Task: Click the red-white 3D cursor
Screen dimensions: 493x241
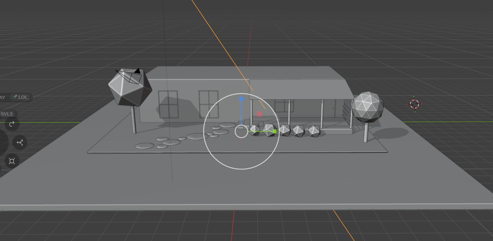Action: tap(414, 104)
